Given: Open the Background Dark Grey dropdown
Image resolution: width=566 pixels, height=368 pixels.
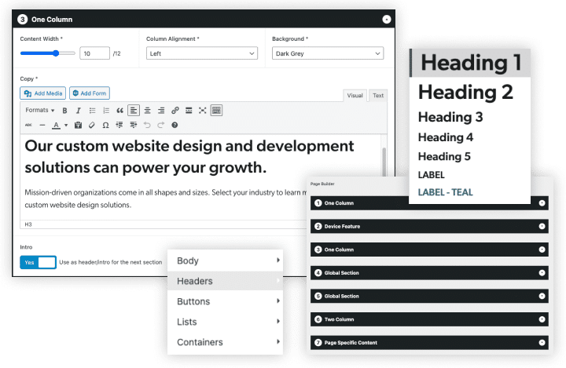Looking at the screenshot, I should coord(328,53).
